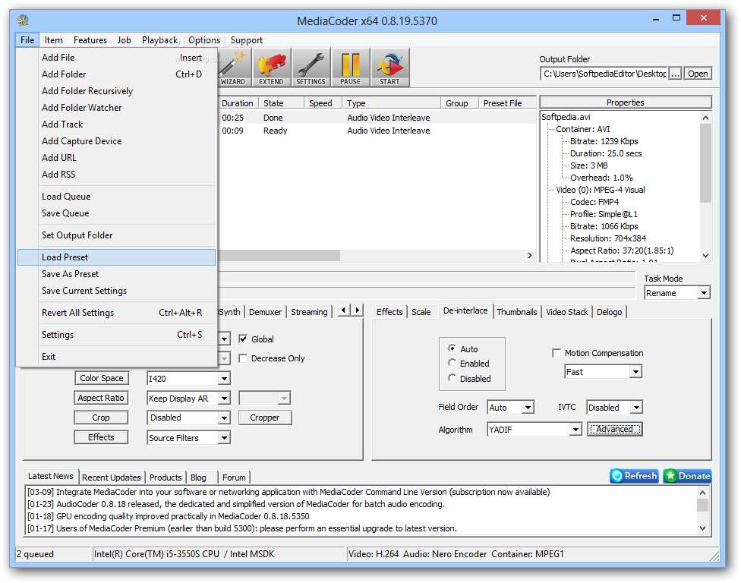
Task: Switch to the Scale tab
Action: tap(421, 312)
